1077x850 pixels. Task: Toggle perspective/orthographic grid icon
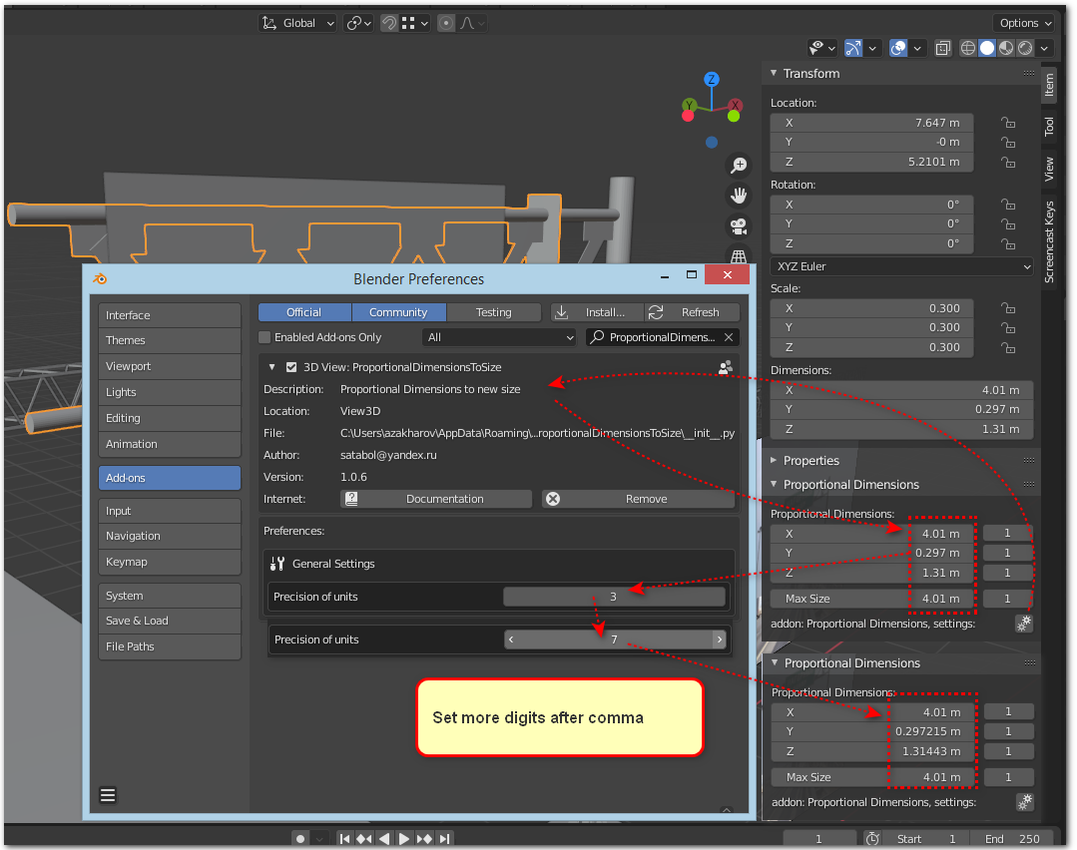[x=739, y=256]
